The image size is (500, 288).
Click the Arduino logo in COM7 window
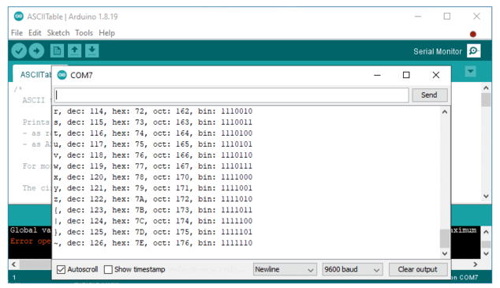[x=62, y=75]
